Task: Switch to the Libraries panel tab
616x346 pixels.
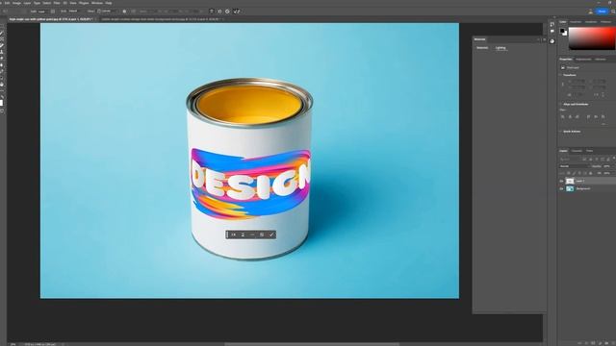Action: click(601, 60)
